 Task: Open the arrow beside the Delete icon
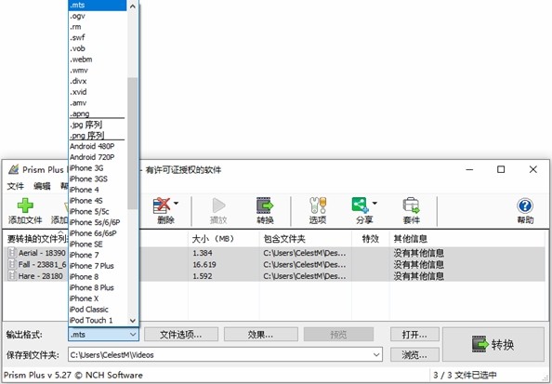click(x=176, y=204)
